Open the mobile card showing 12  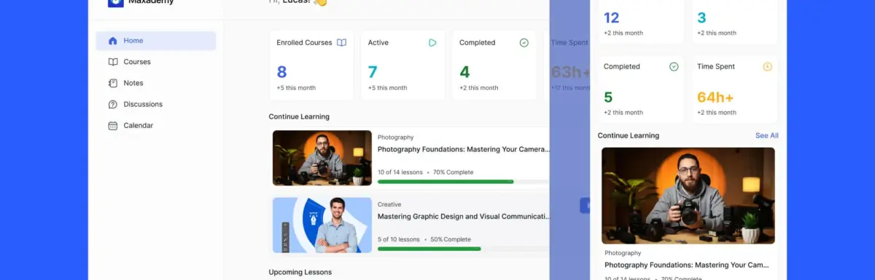[641, 22]
